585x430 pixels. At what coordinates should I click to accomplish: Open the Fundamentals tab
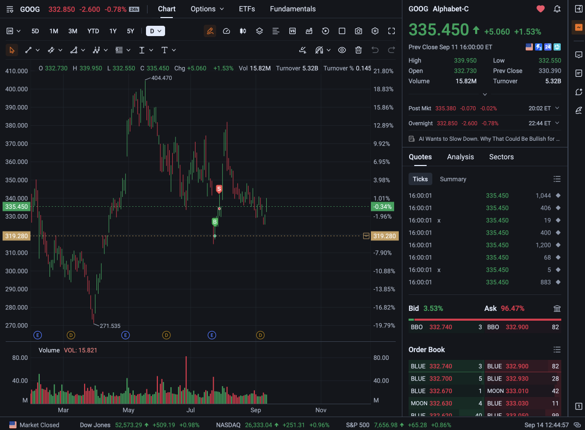tap(293, 9)
